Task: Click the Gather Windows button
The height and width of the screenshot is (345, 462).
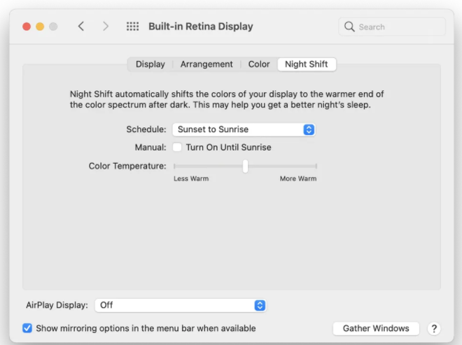Action: coord(376,328)
